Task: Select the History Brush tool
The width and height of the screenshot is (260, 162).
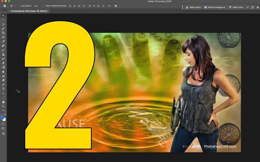Action: pos(3,59)
